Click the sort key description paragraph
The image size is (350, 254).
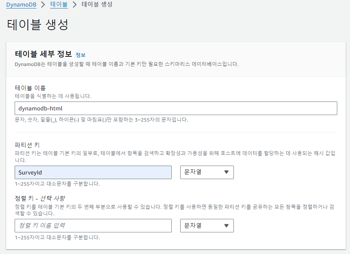174,210
